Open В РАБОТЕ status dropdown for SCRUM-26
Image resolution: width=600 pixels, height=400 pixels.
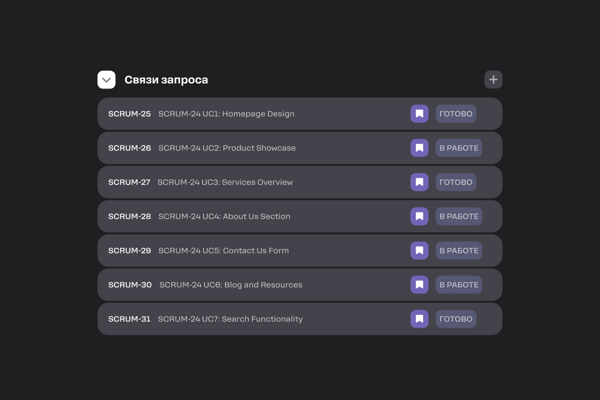coord(458,148)
